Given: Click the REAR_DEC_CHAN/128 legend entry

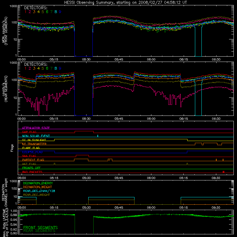Looking at the screenshot, I should (39, 191).
